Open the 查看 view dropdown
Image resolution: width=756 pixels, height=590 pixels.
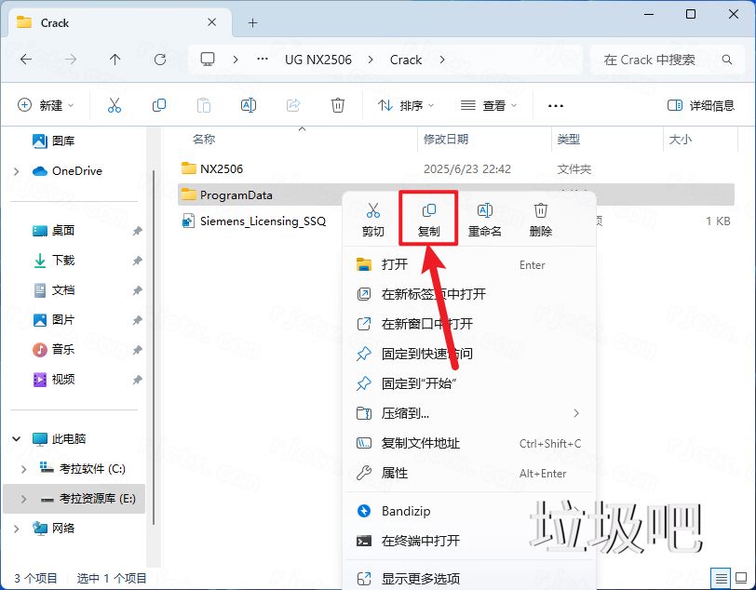(488, 104)
